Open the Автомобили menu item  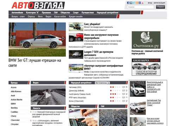17,13
